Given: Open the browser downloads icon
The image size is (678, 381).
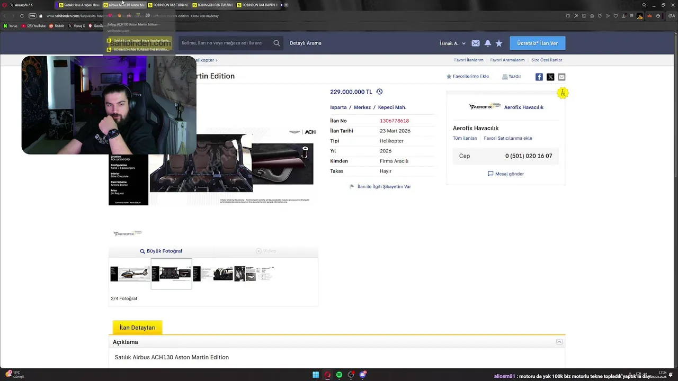Looking at the screenshot, I should (x=623, y=16).
